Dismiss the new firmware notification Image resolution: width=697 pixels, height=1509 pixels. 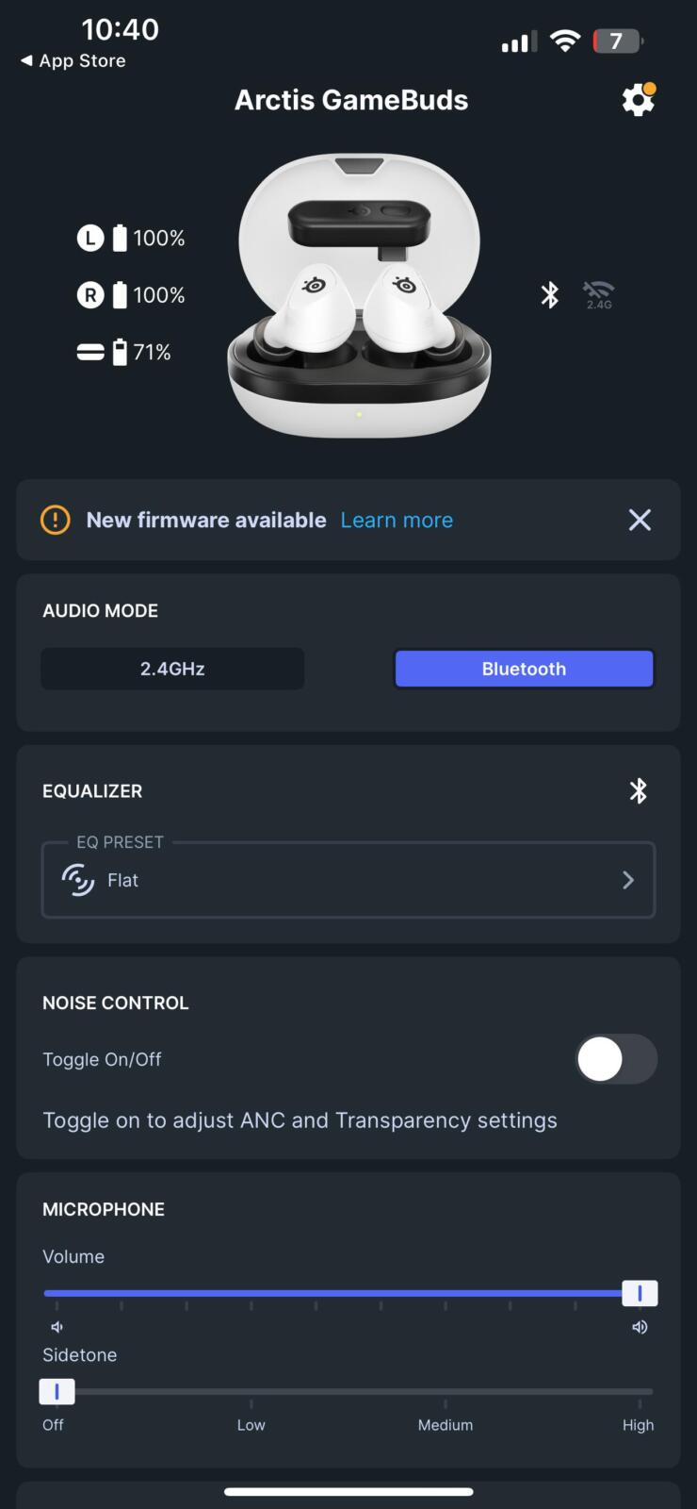coord(640,520)
